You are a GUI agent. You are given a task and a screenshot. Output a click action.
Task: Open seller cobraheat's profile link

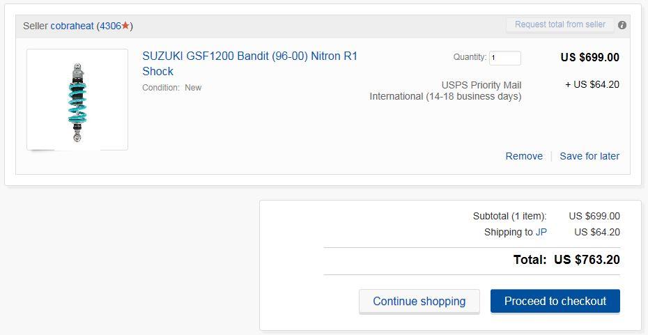pyautogui.click(x=72, y=26)
